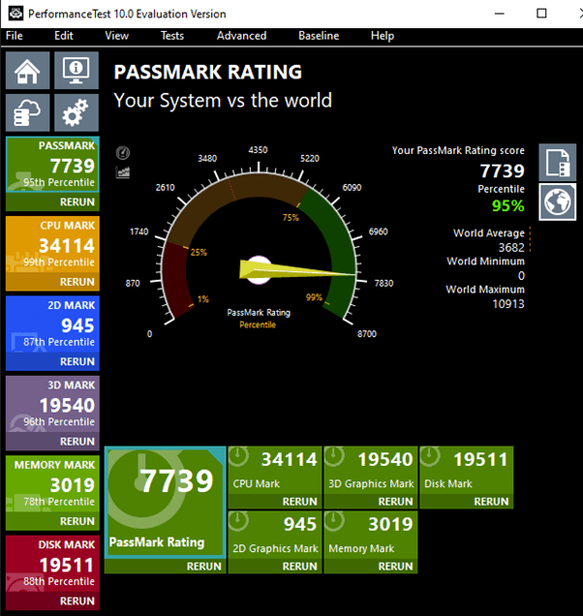
Task: Switch to the distribution chart view icon
Action: pos(123,172)
